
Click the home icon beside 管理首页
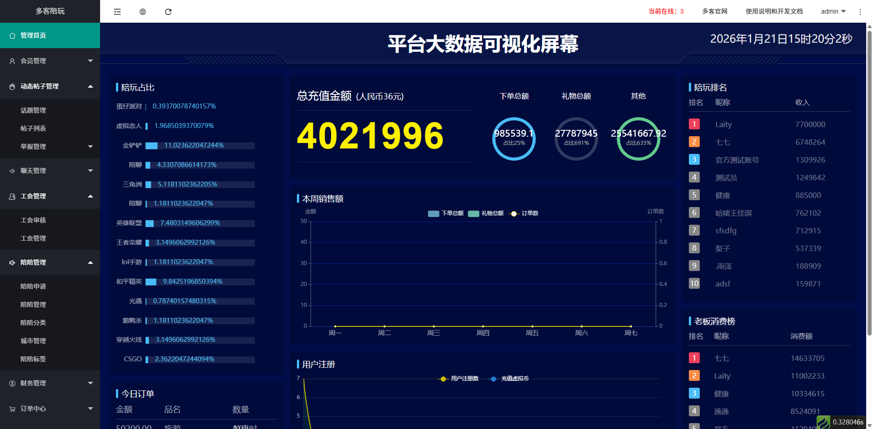click(12, 35)
